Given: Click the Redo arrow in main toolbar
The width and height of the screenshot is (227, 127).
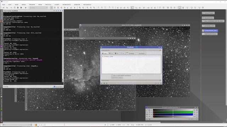Looking at the screenshot, I should coord(7,7).
